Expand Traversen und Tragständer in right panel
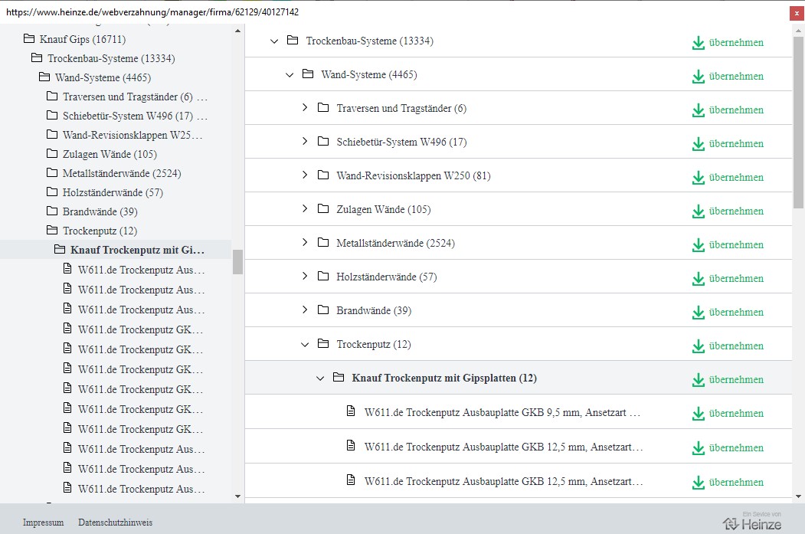The height and width of the screenshot is (534, 805). [x=305, y=107]
